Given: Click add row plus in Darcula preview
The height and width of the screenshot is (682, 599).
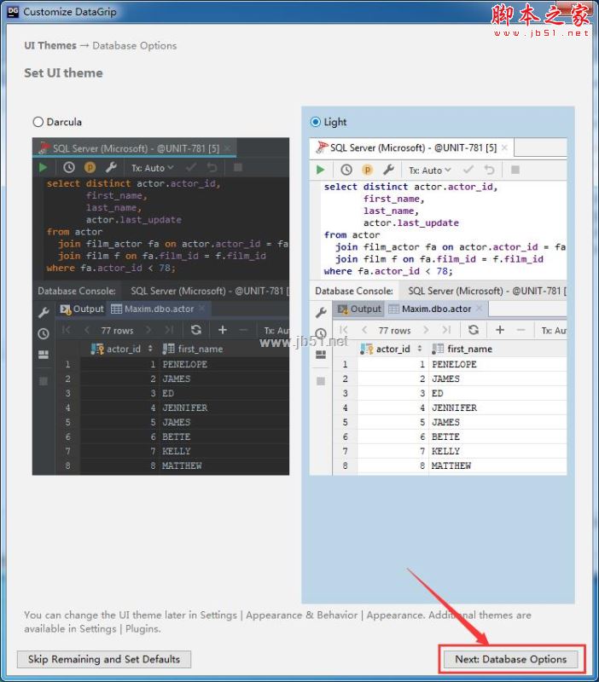Looking at the screenshot, I should click(223, 330).
